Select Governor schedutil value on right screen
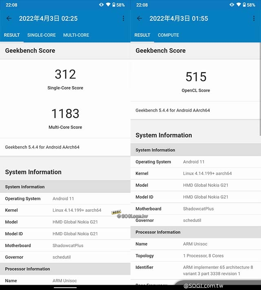Viewport: 261px width, 290px height. tap(192, 220)
